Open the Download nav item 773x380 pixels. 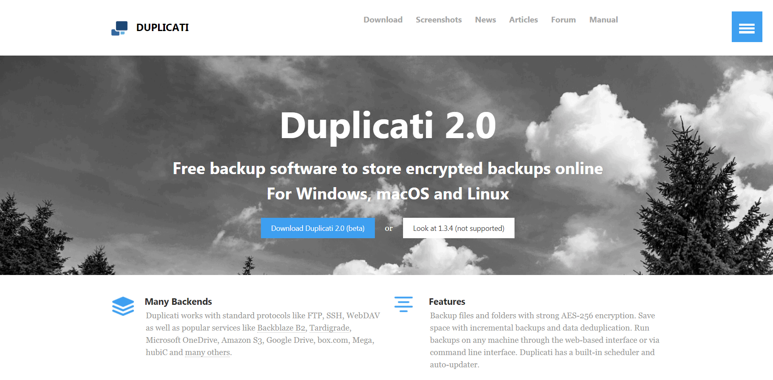point(383,20)
